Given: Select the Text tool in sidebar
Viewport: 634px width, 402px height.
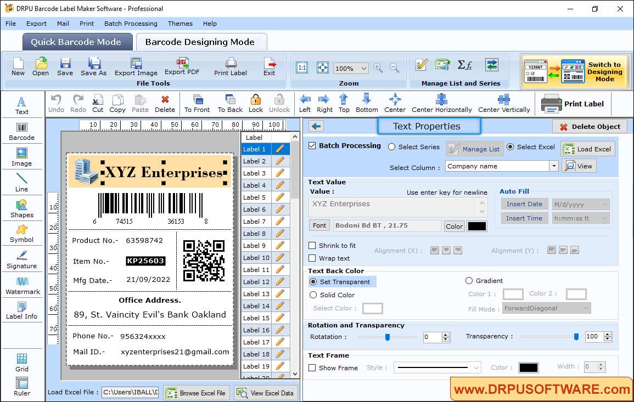Looking at the screenshot, I should click(x=22, y=105).
